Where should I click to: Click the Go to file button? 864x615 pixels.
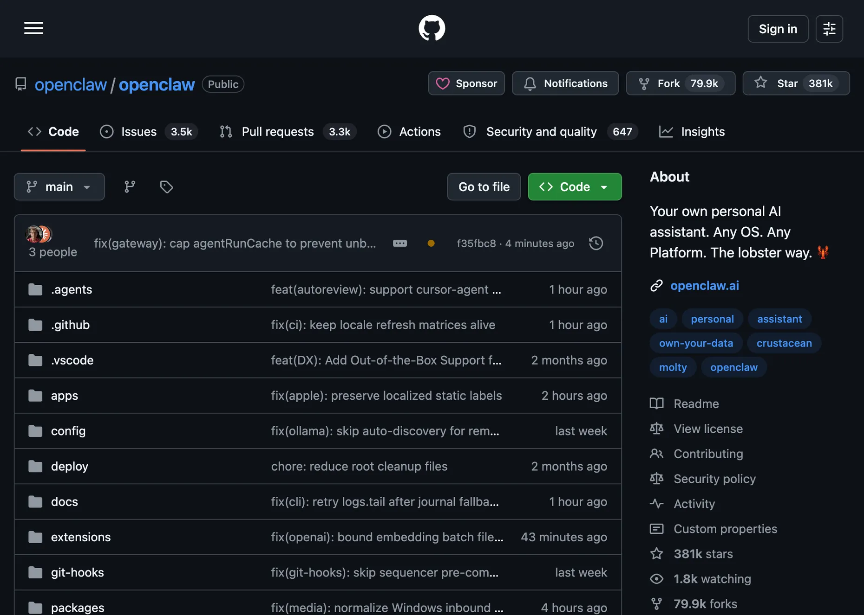(484, 187)
